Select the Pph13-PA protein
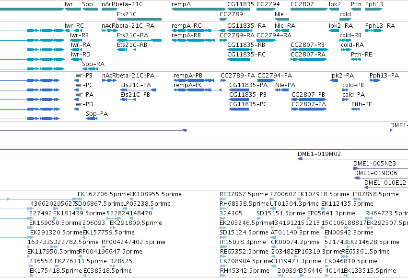The height and width of the screenshot is (278, 408). click(x=375, y=80)
